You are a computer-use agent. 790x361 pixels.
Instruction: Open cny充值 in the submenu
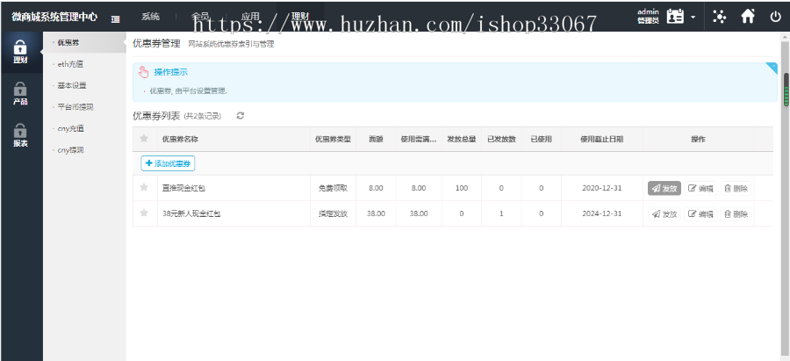[70, 128]
